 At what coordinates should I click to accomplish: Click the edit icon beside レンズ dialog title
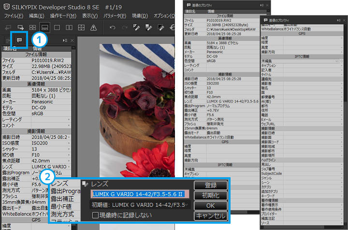[85, 184]
